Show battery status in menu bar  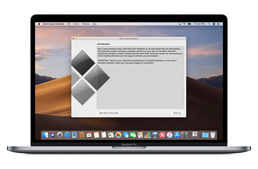tap(189, 24)
